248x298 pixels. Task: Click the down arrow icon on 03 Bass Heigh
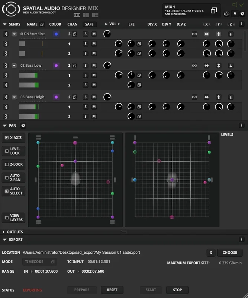point(231,97)
